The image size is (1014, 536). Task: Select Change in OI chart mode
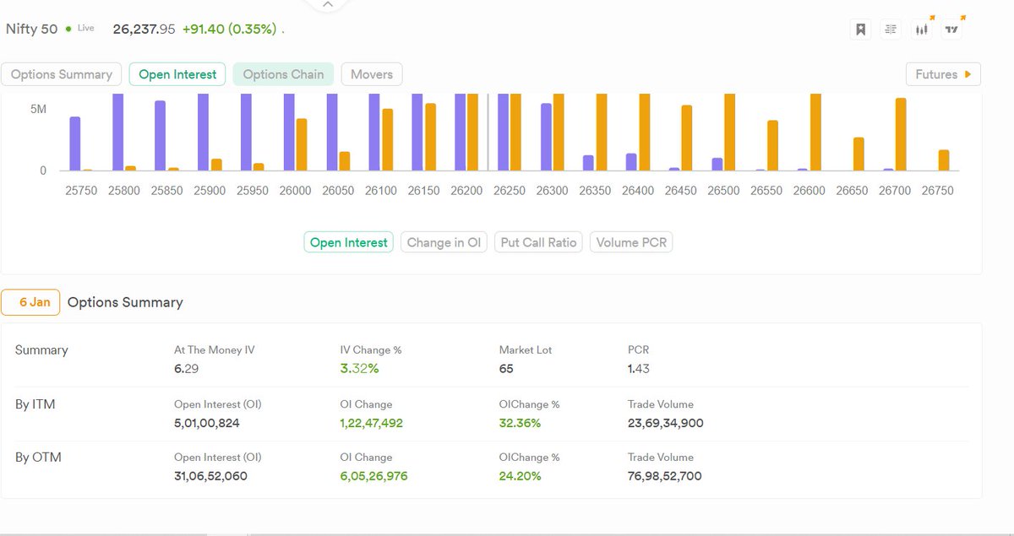coord(444,242)
